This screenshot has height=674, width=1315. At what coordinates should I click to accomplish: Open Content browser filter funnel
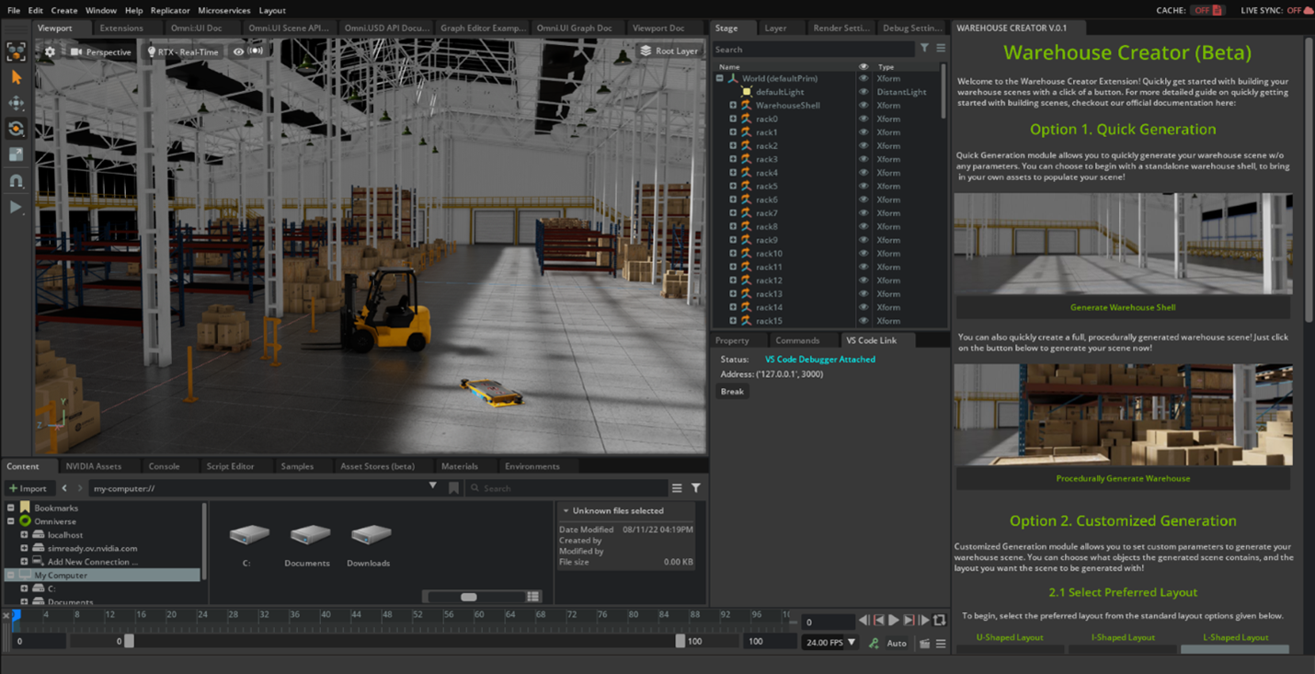point(696,488)
